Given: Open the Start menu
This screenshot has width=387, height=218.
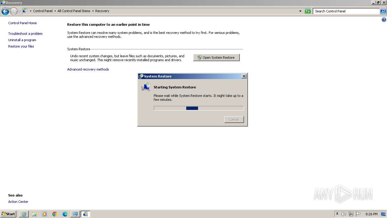Looking at the screenshot, I should (x=8, y=214).
